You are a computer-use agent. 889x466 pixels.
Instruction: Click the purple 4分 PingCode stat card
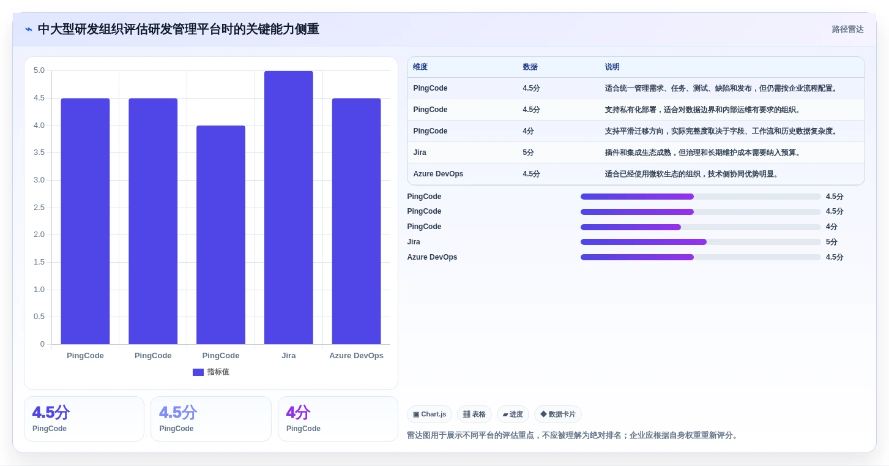(338, 419)
